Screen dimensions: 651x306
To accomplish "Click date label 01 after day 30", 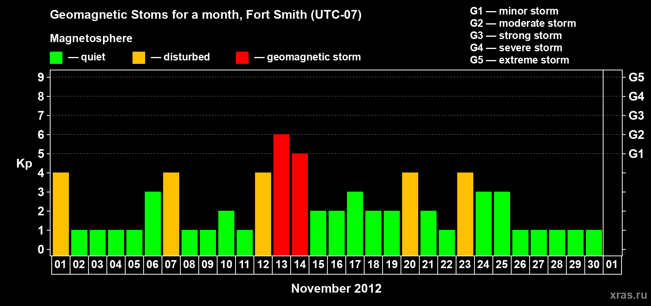I will coord(612,264).
